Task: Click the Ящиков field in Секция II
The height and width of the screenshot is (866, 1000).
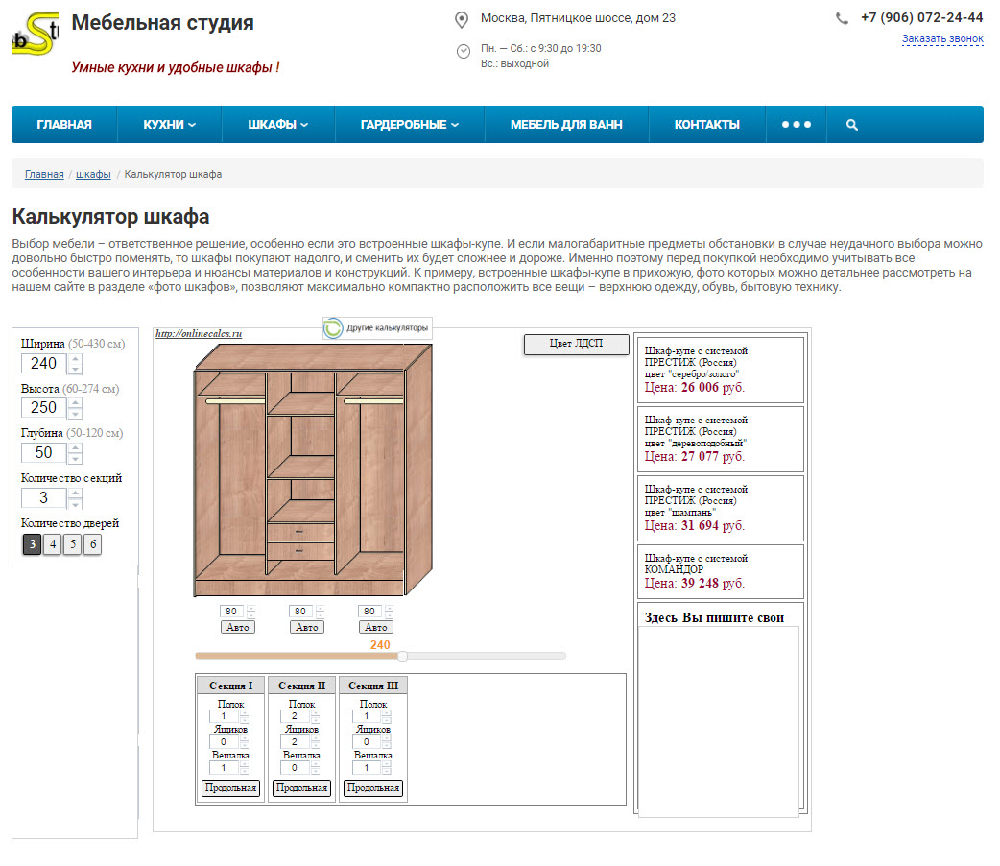Action: 296,741
